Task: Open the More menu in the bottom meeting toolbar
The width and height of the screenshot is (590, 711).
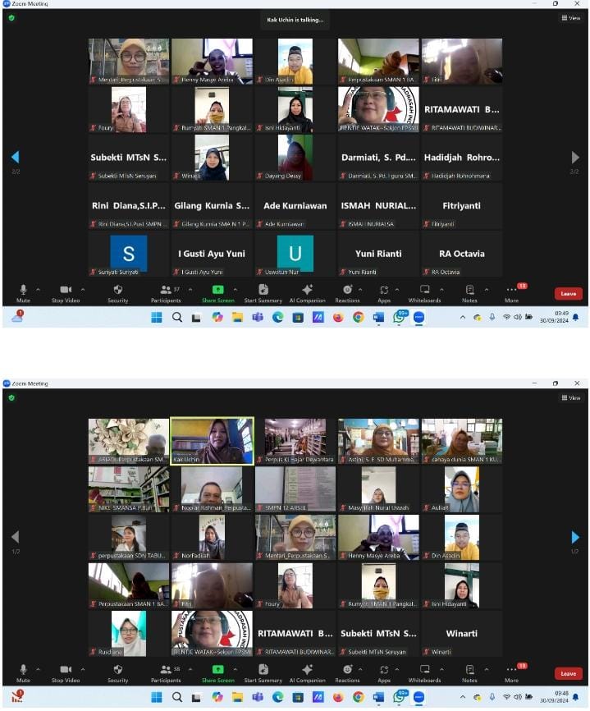Action: (512, 672)
